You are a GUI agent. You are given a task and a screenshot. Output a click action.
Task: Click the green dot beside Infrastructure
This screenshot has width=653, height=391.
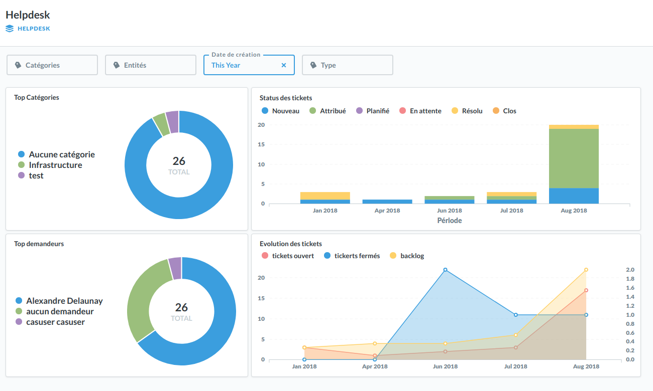[21, 165]
